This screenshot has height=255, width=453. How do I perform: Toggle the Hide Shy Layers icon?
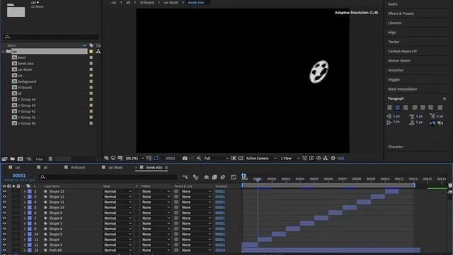pyautogui.click(x=206, y=177)
